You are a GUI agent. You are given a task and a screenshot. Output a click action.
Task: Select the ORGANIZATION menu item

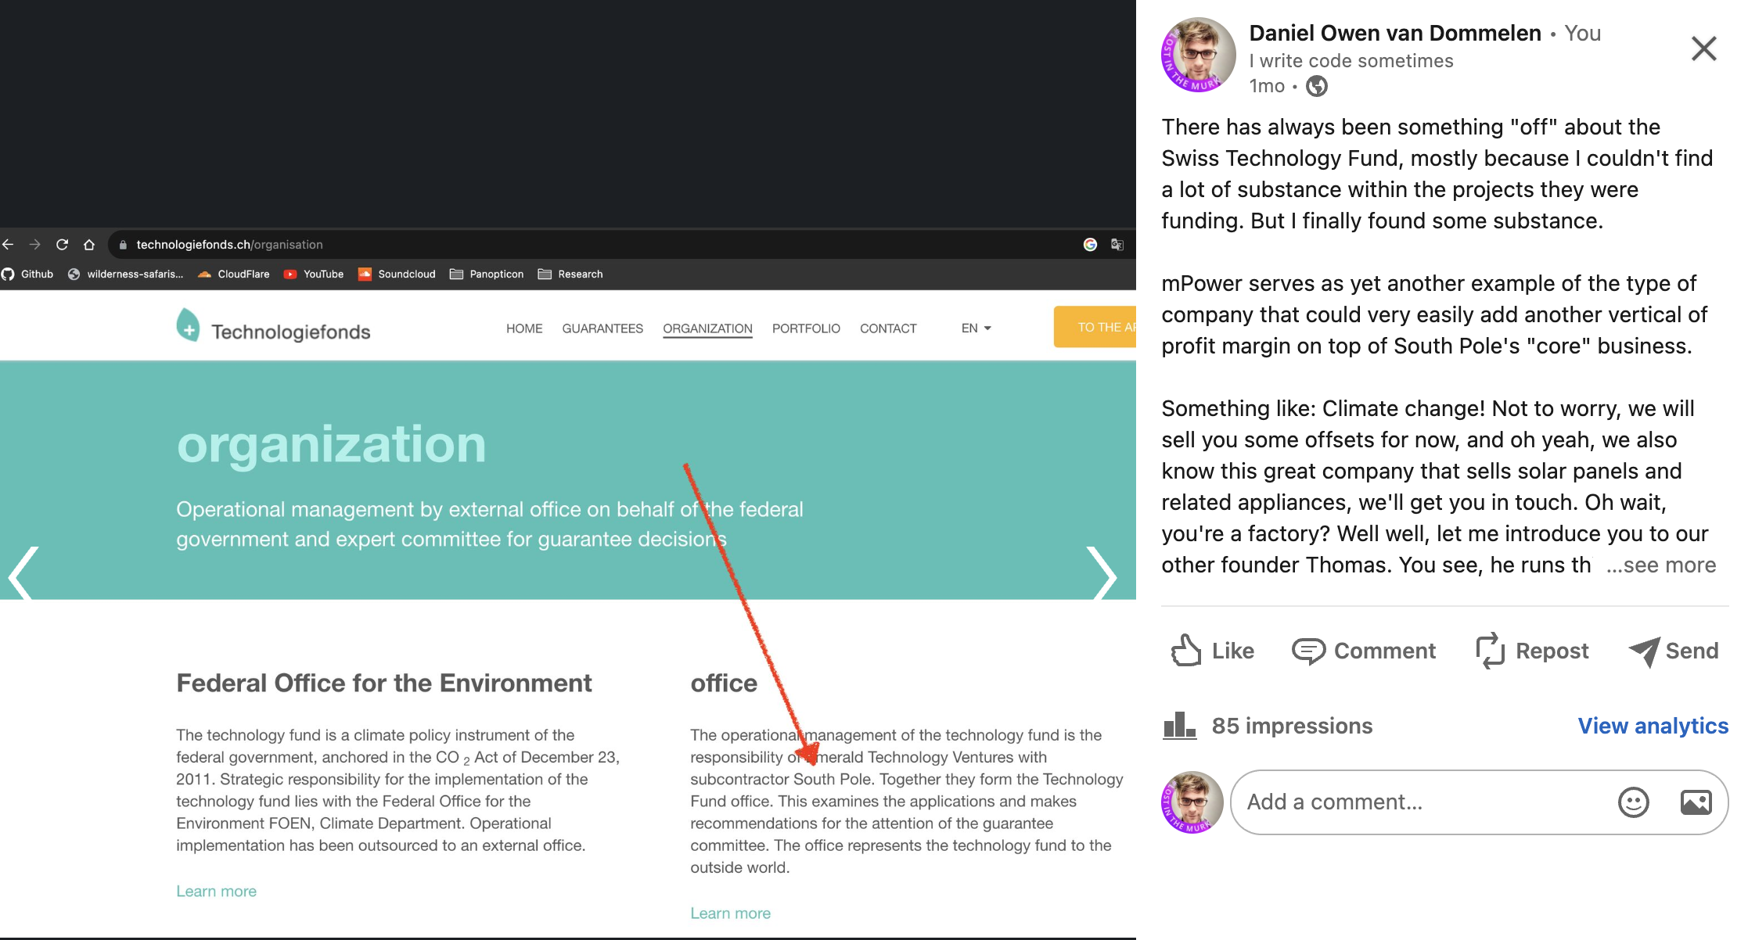tap(707, 328)
